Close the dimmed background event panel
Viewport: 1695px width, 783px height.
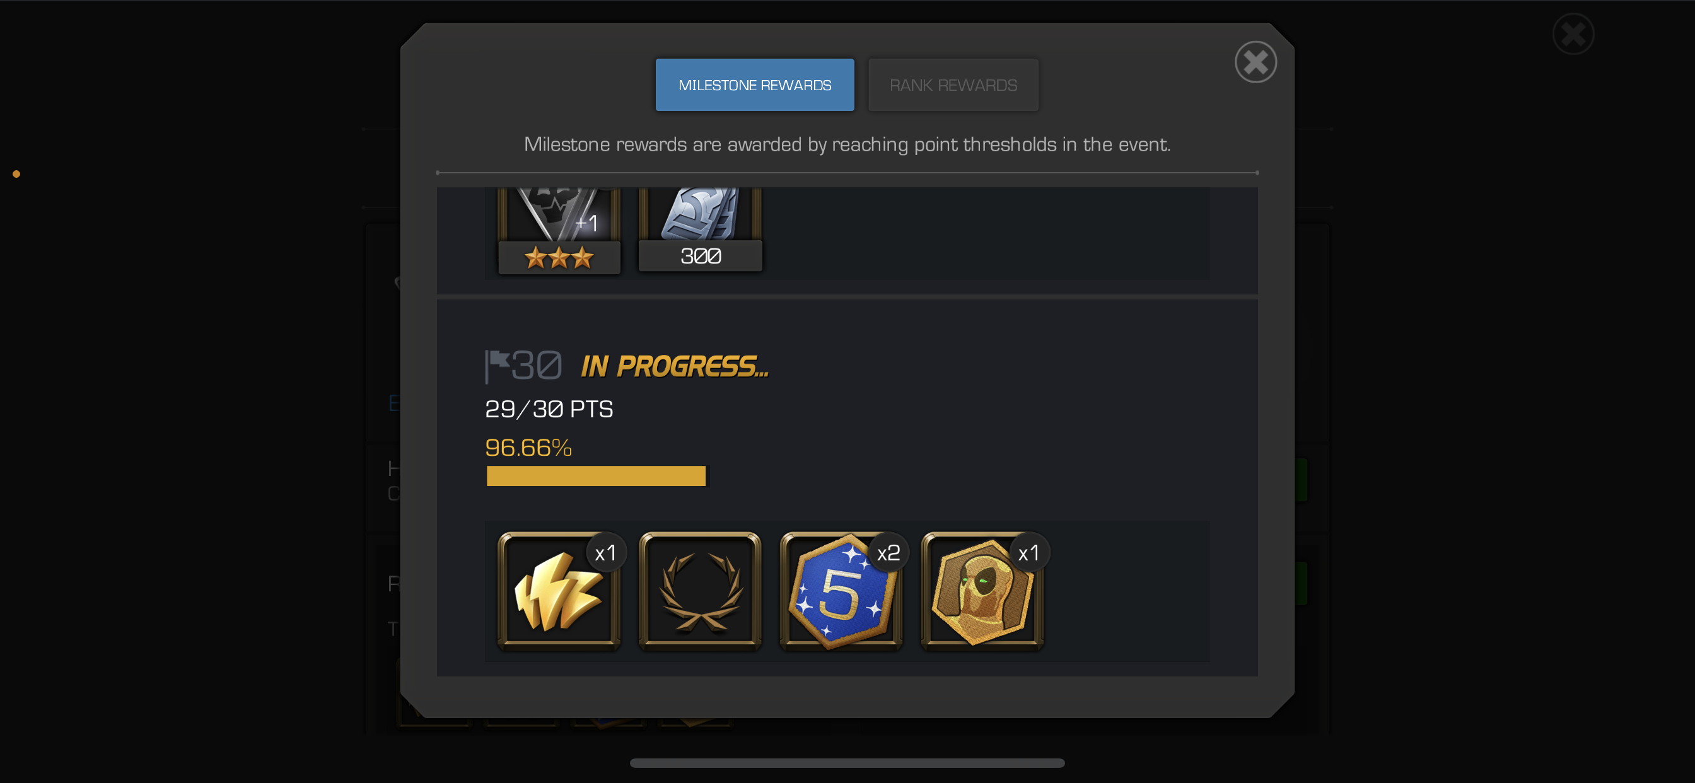click(1573, 34)
